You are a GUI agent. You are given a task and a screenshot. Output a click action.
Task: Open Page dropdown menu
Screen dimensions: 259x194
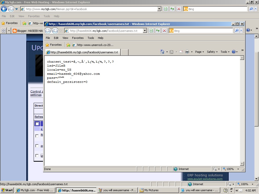point(199,52)
